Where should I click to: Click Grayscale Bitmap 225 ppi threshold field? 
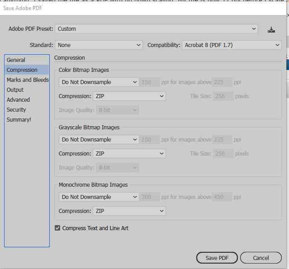click(222, 140)
